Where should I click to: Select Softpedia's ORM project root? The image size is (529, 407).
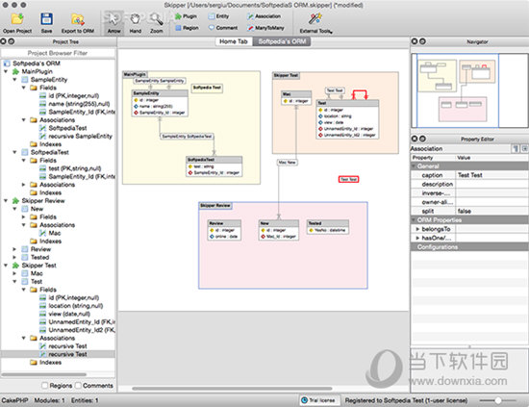coord(37,64)
